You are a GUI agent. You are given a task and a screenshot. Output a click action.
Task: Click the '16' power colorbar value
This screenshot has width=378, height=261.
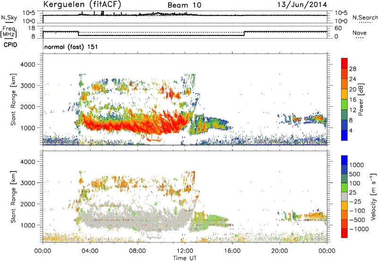tap(352, 100)
